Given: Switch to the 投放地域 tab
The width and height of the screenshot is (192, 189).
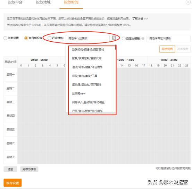Looking at the screenshot, I should [x=43, y=2].
